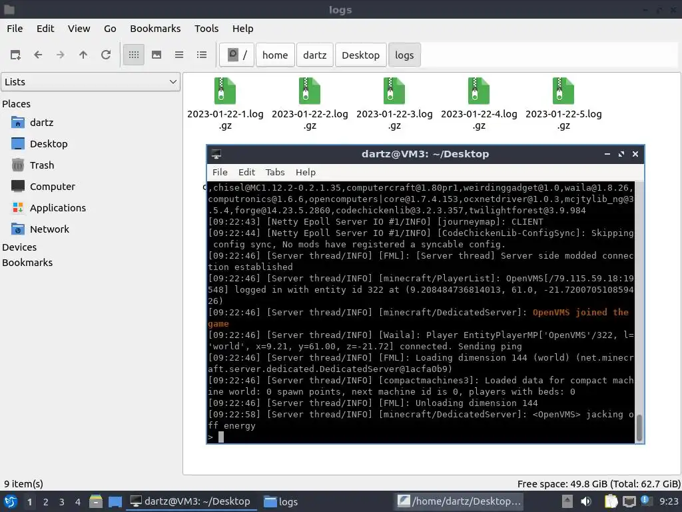Activate logs window taskbar entry
Viewport: 682px width, 512px height.
click(281, 501)
